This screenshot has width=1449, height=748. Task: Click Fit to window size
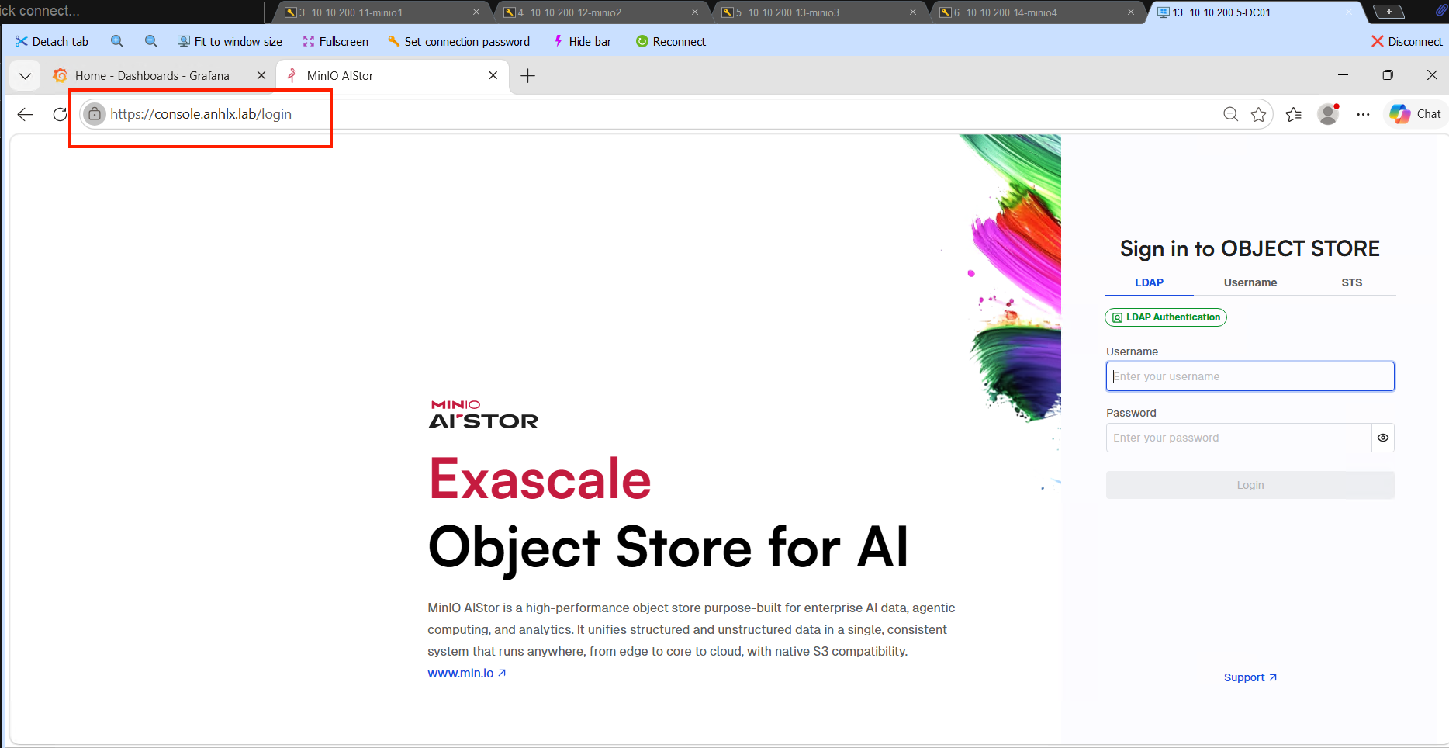tap(230, 42)
